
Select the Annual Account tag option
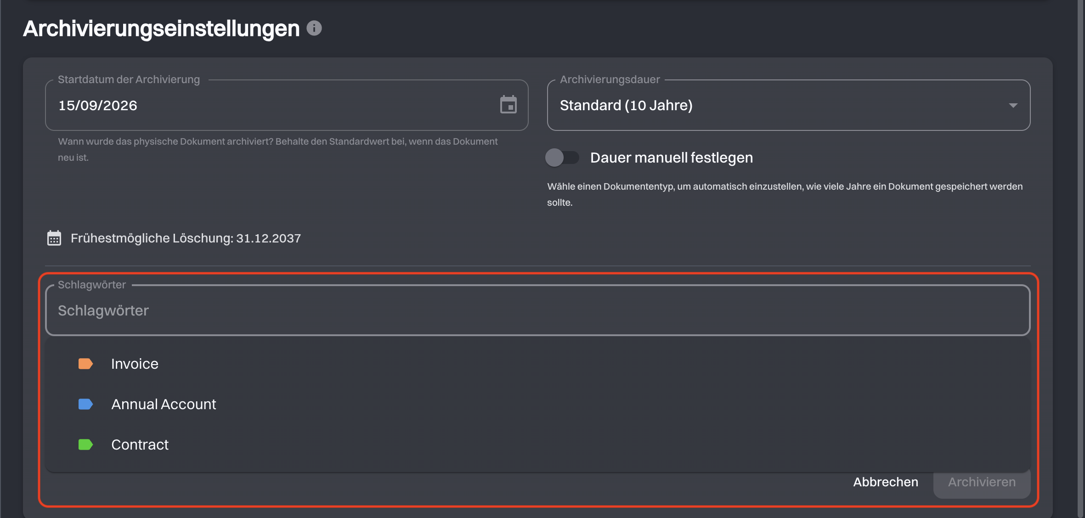537,405
